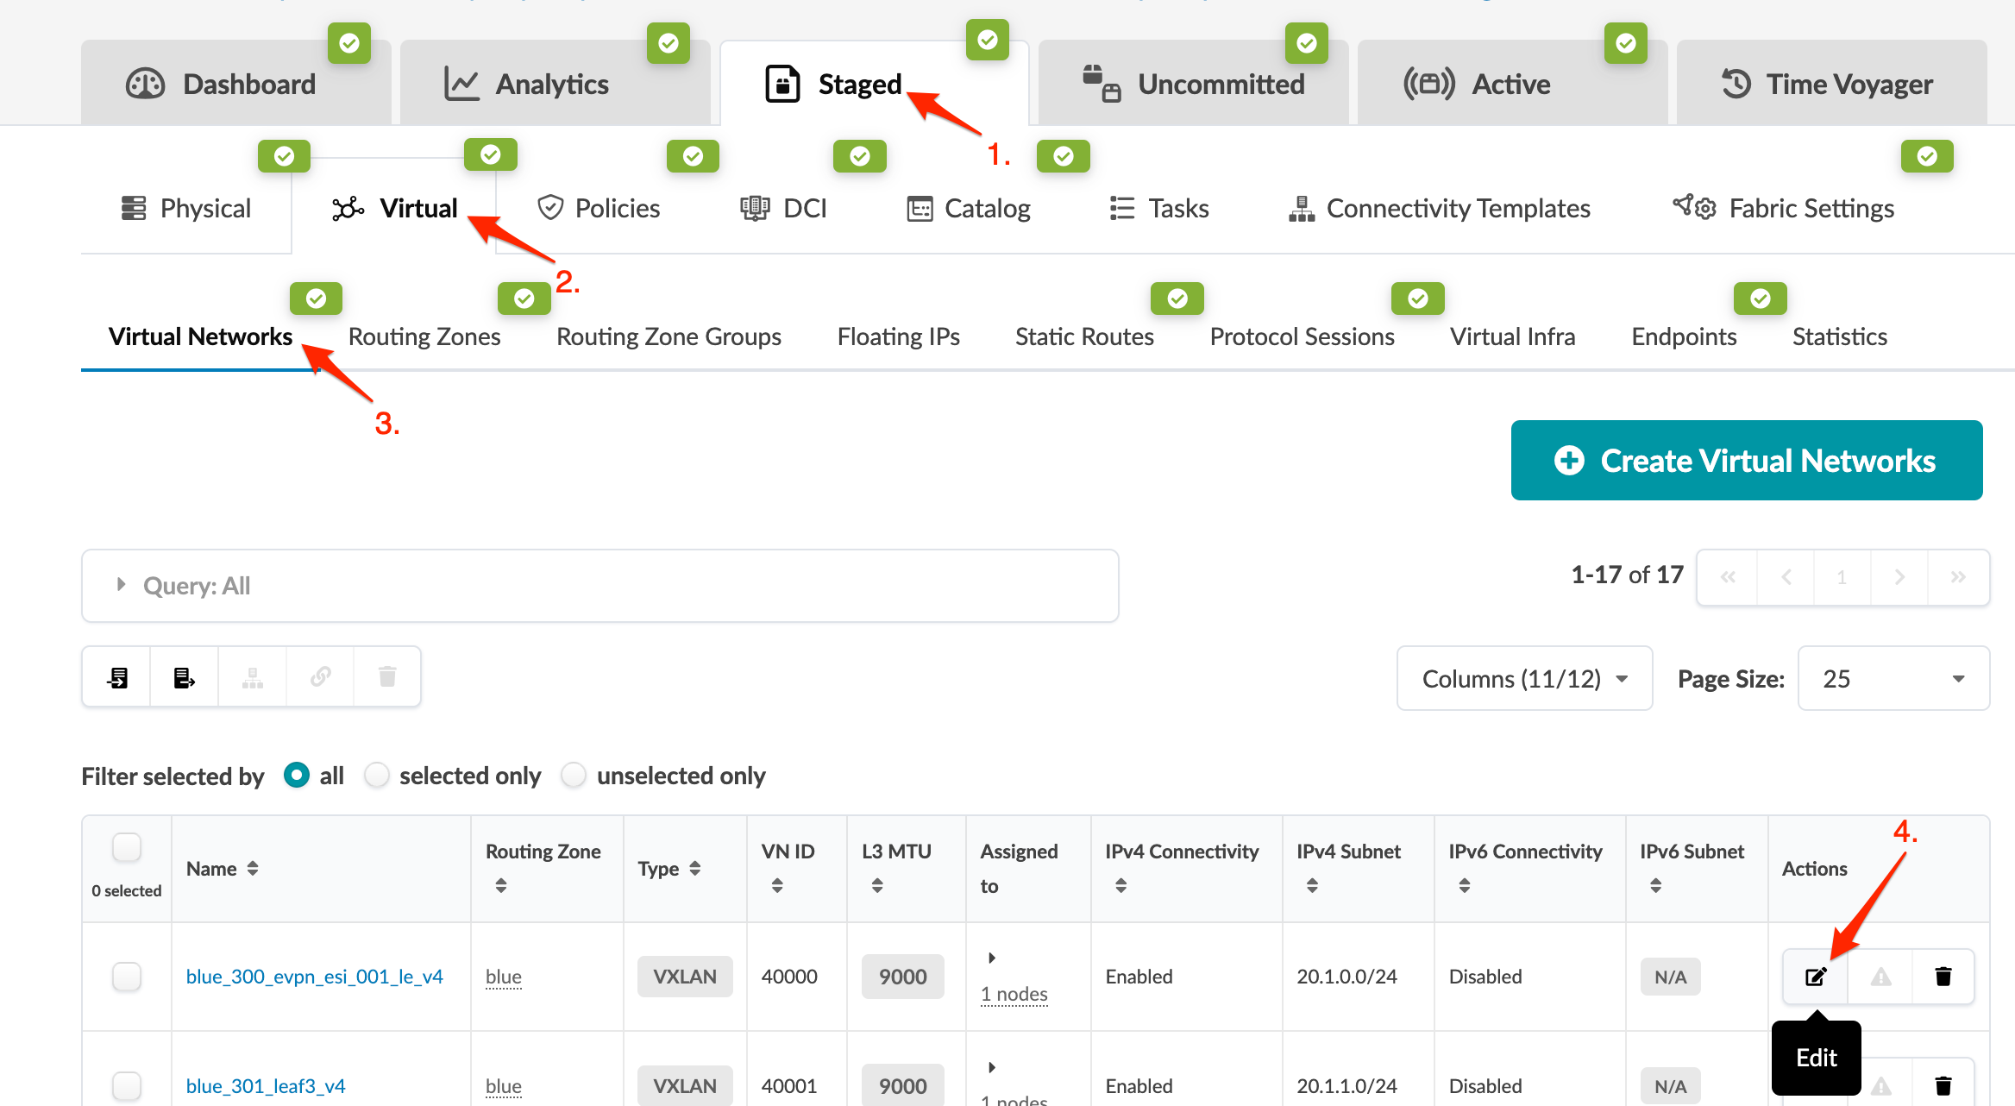Image resolution: width=2015 pixels, height=1106 pixels.
Task: Click the Create Virtual Networks button
Action: coord(1746,461)
